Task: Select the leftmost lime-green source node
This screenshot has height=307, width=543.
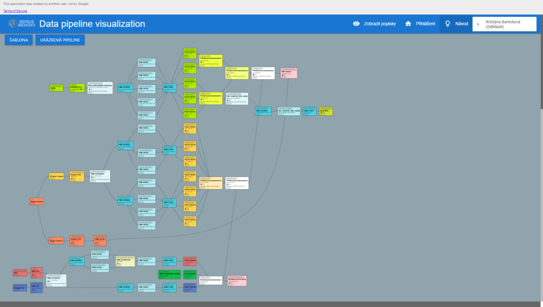Action: [56, 88]
